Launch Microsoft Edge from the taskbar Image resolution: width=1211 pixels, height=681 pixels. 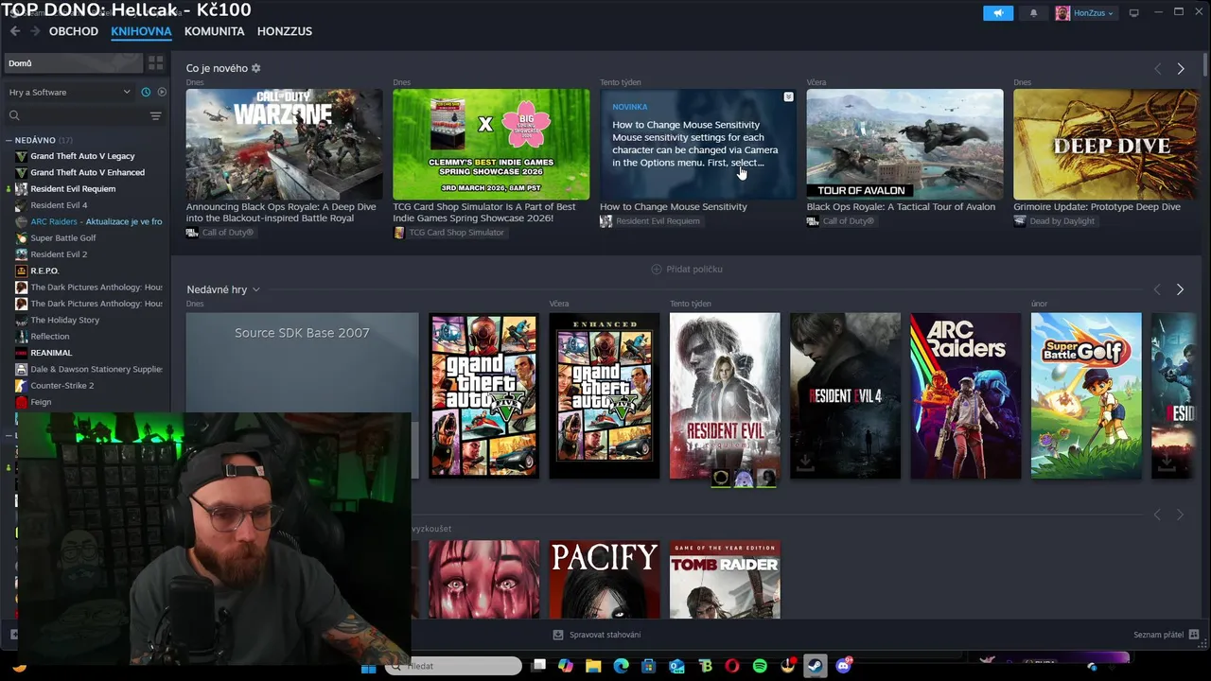(x=621, y=666)
